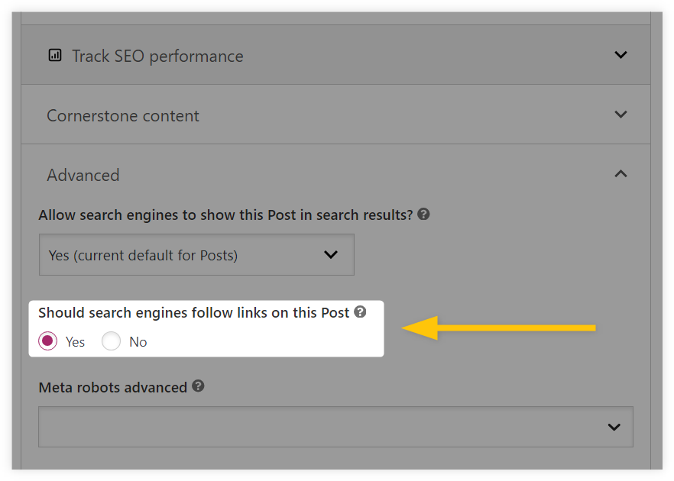Click the Yes radio label text
The image size is (674, 481).
coord(75,342)
